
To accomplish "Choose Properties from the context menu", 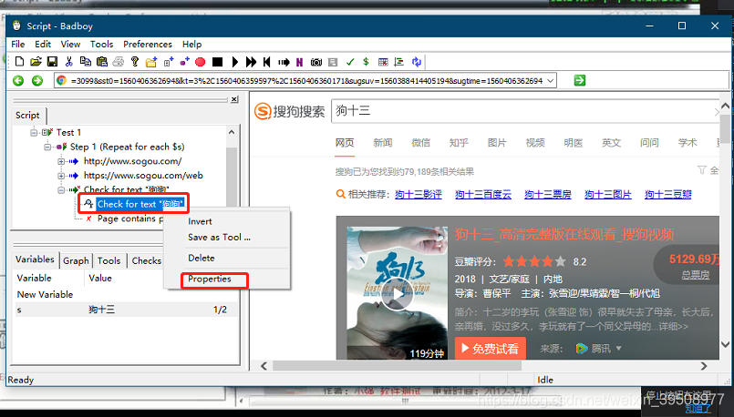I will (210, 279).
